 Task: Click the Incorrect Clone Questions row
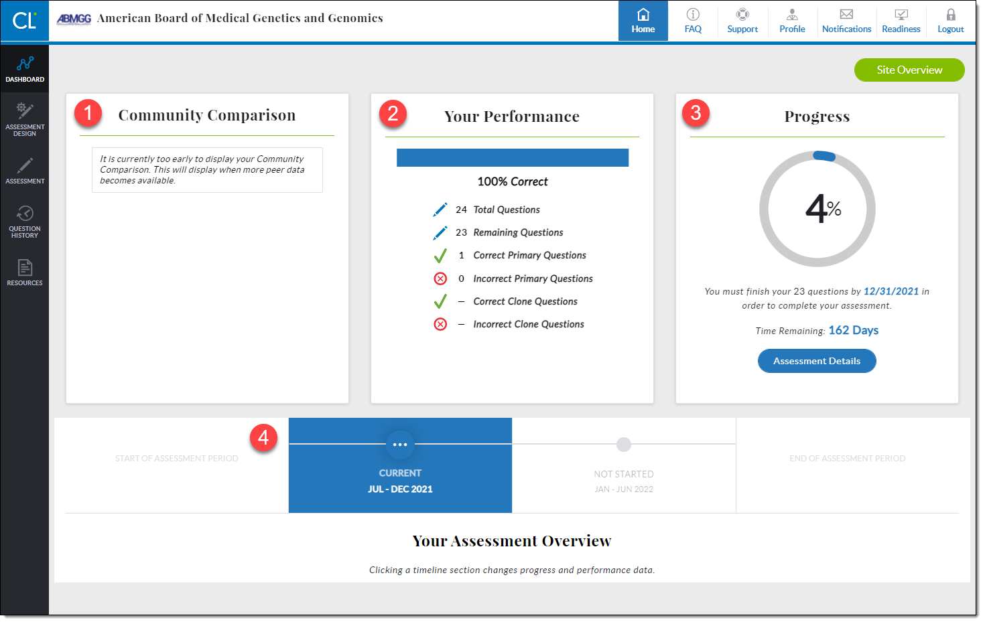509,324
